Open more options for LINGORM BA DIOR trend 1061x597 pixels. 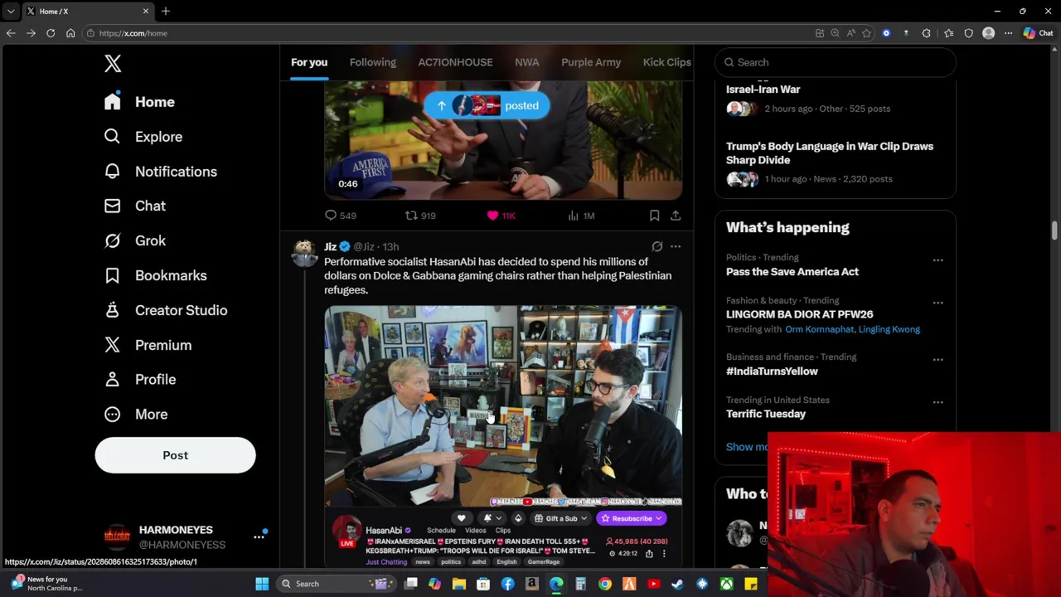point(938,303)
